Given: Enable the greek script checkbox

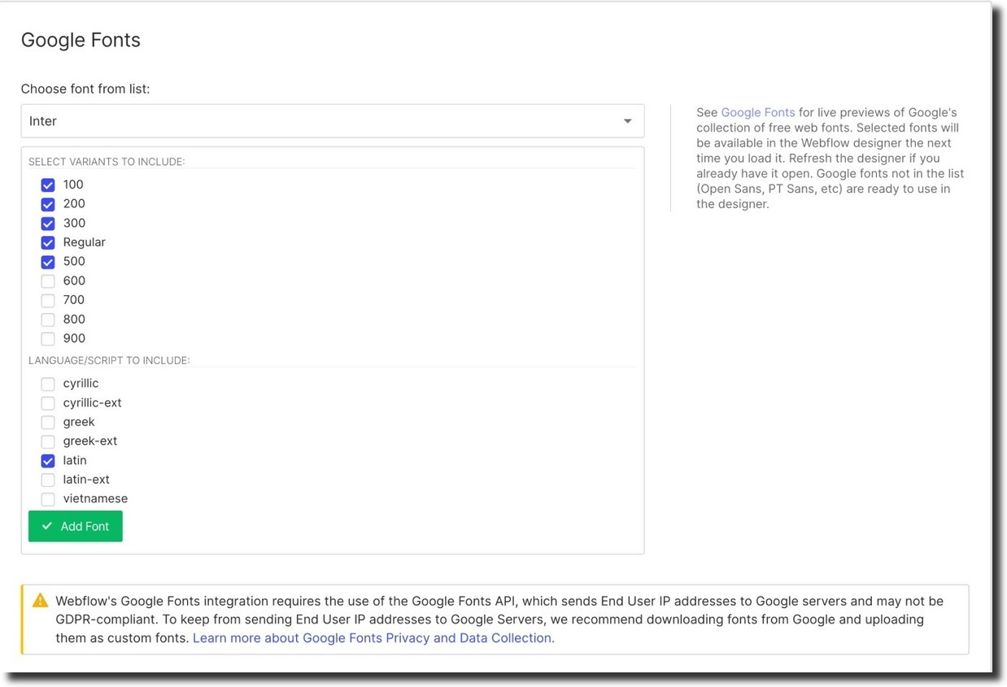Looking at the screenshot, I should coord(47,421).
